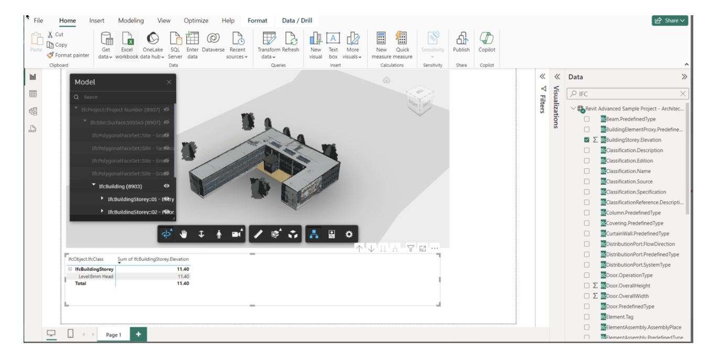The width and height of the screenshot is (709, 363).
Task: Check Element.Tag field
Action: 587,317
